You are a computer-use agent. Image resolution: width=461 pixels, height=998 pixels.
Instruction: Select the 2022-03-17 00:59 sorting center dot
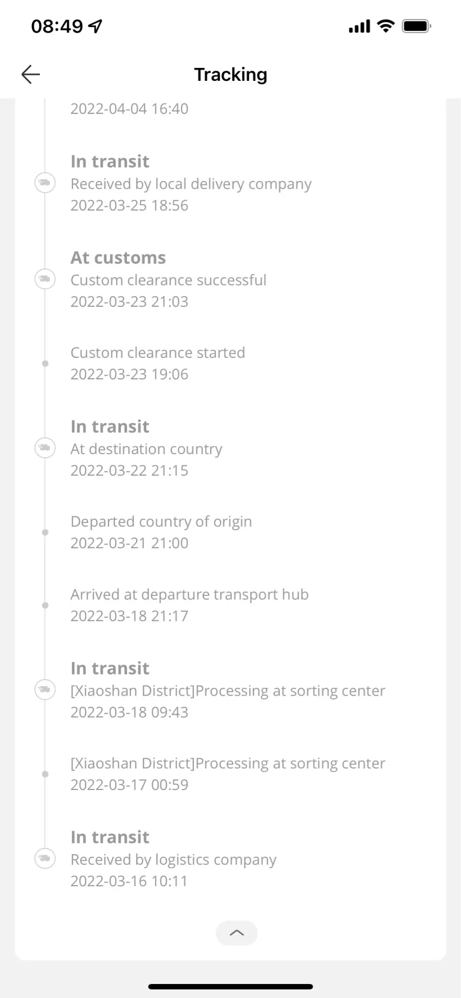point(45,774)
